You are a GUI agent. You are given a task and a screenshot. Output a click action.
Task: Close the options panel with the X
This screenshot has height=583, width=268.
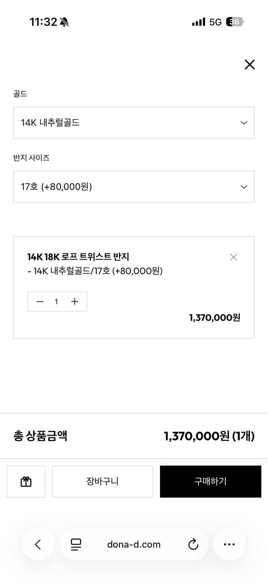pos(249,65)
